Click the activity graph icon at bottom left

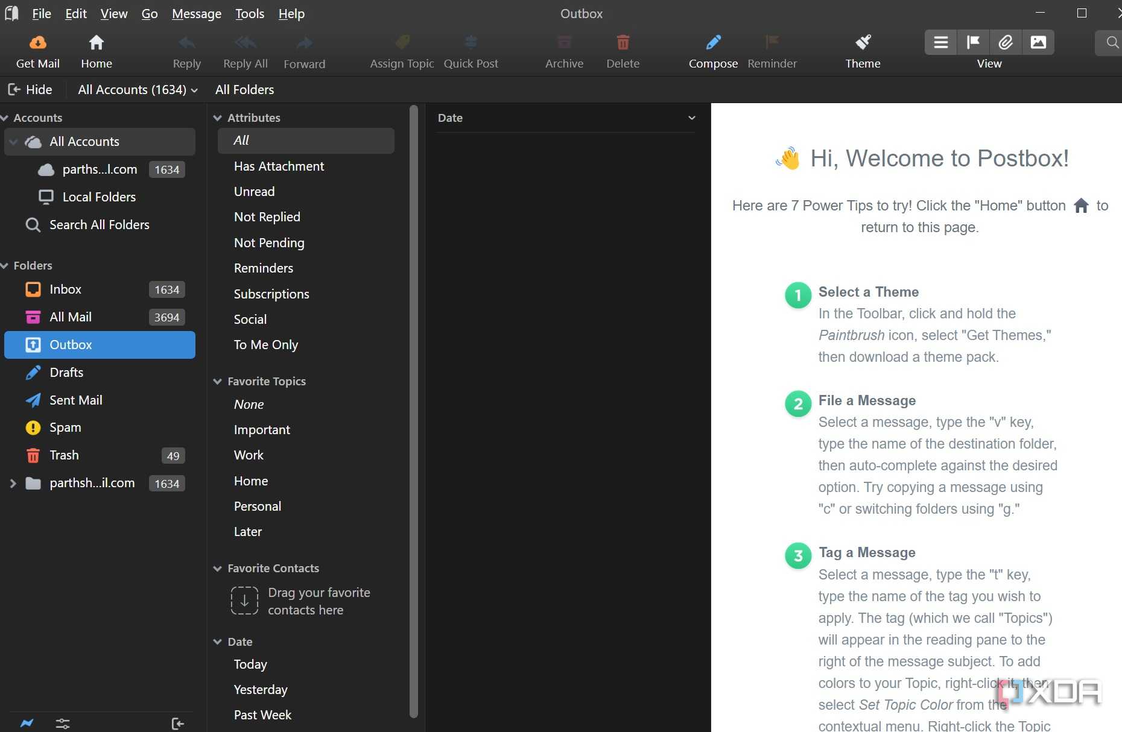coord(27,723)
